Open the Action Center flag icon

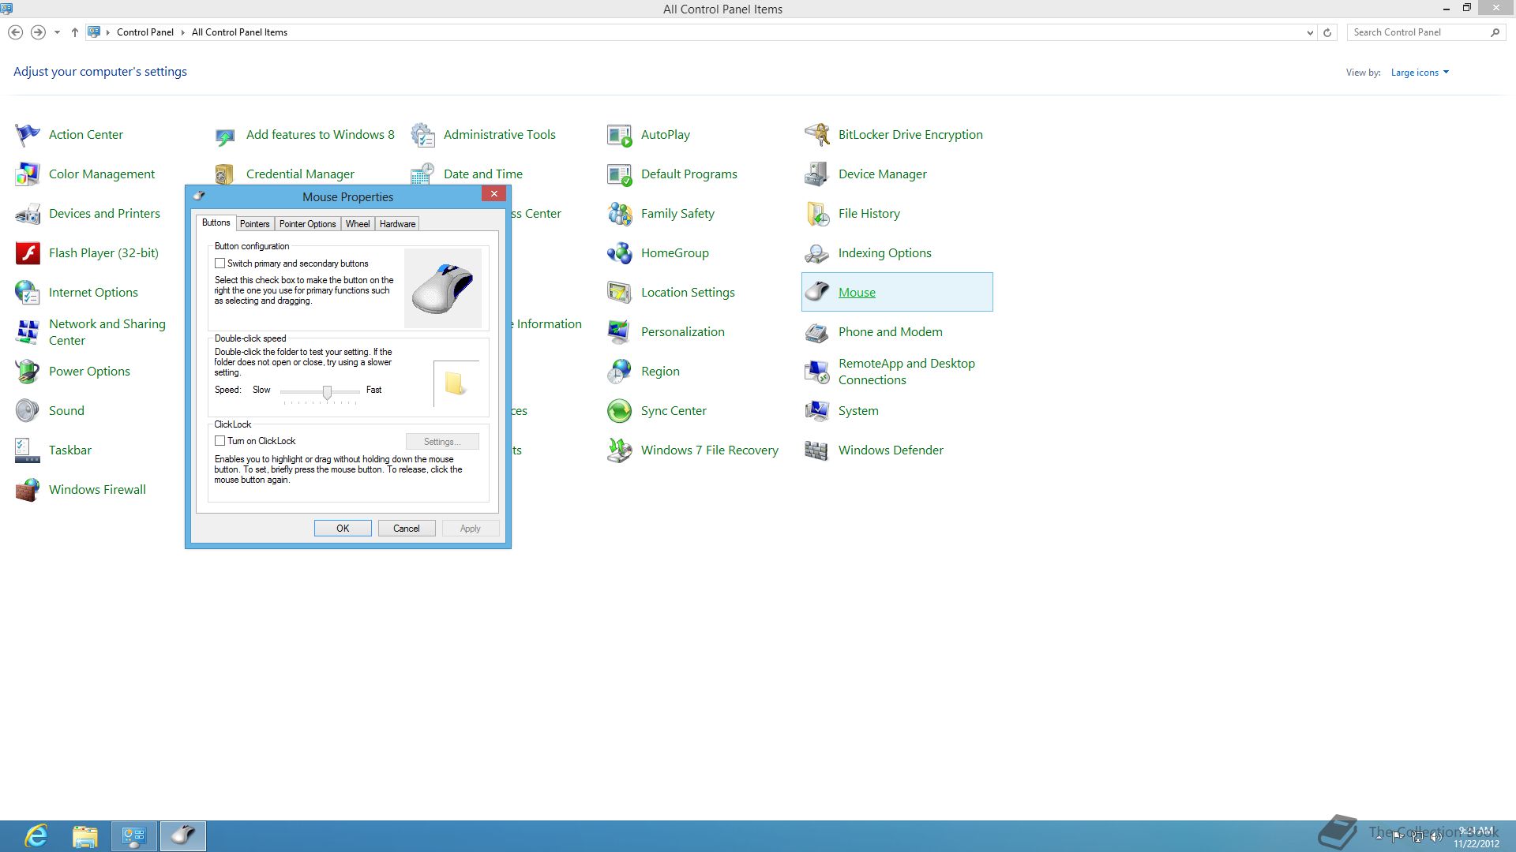click(28, 135)
